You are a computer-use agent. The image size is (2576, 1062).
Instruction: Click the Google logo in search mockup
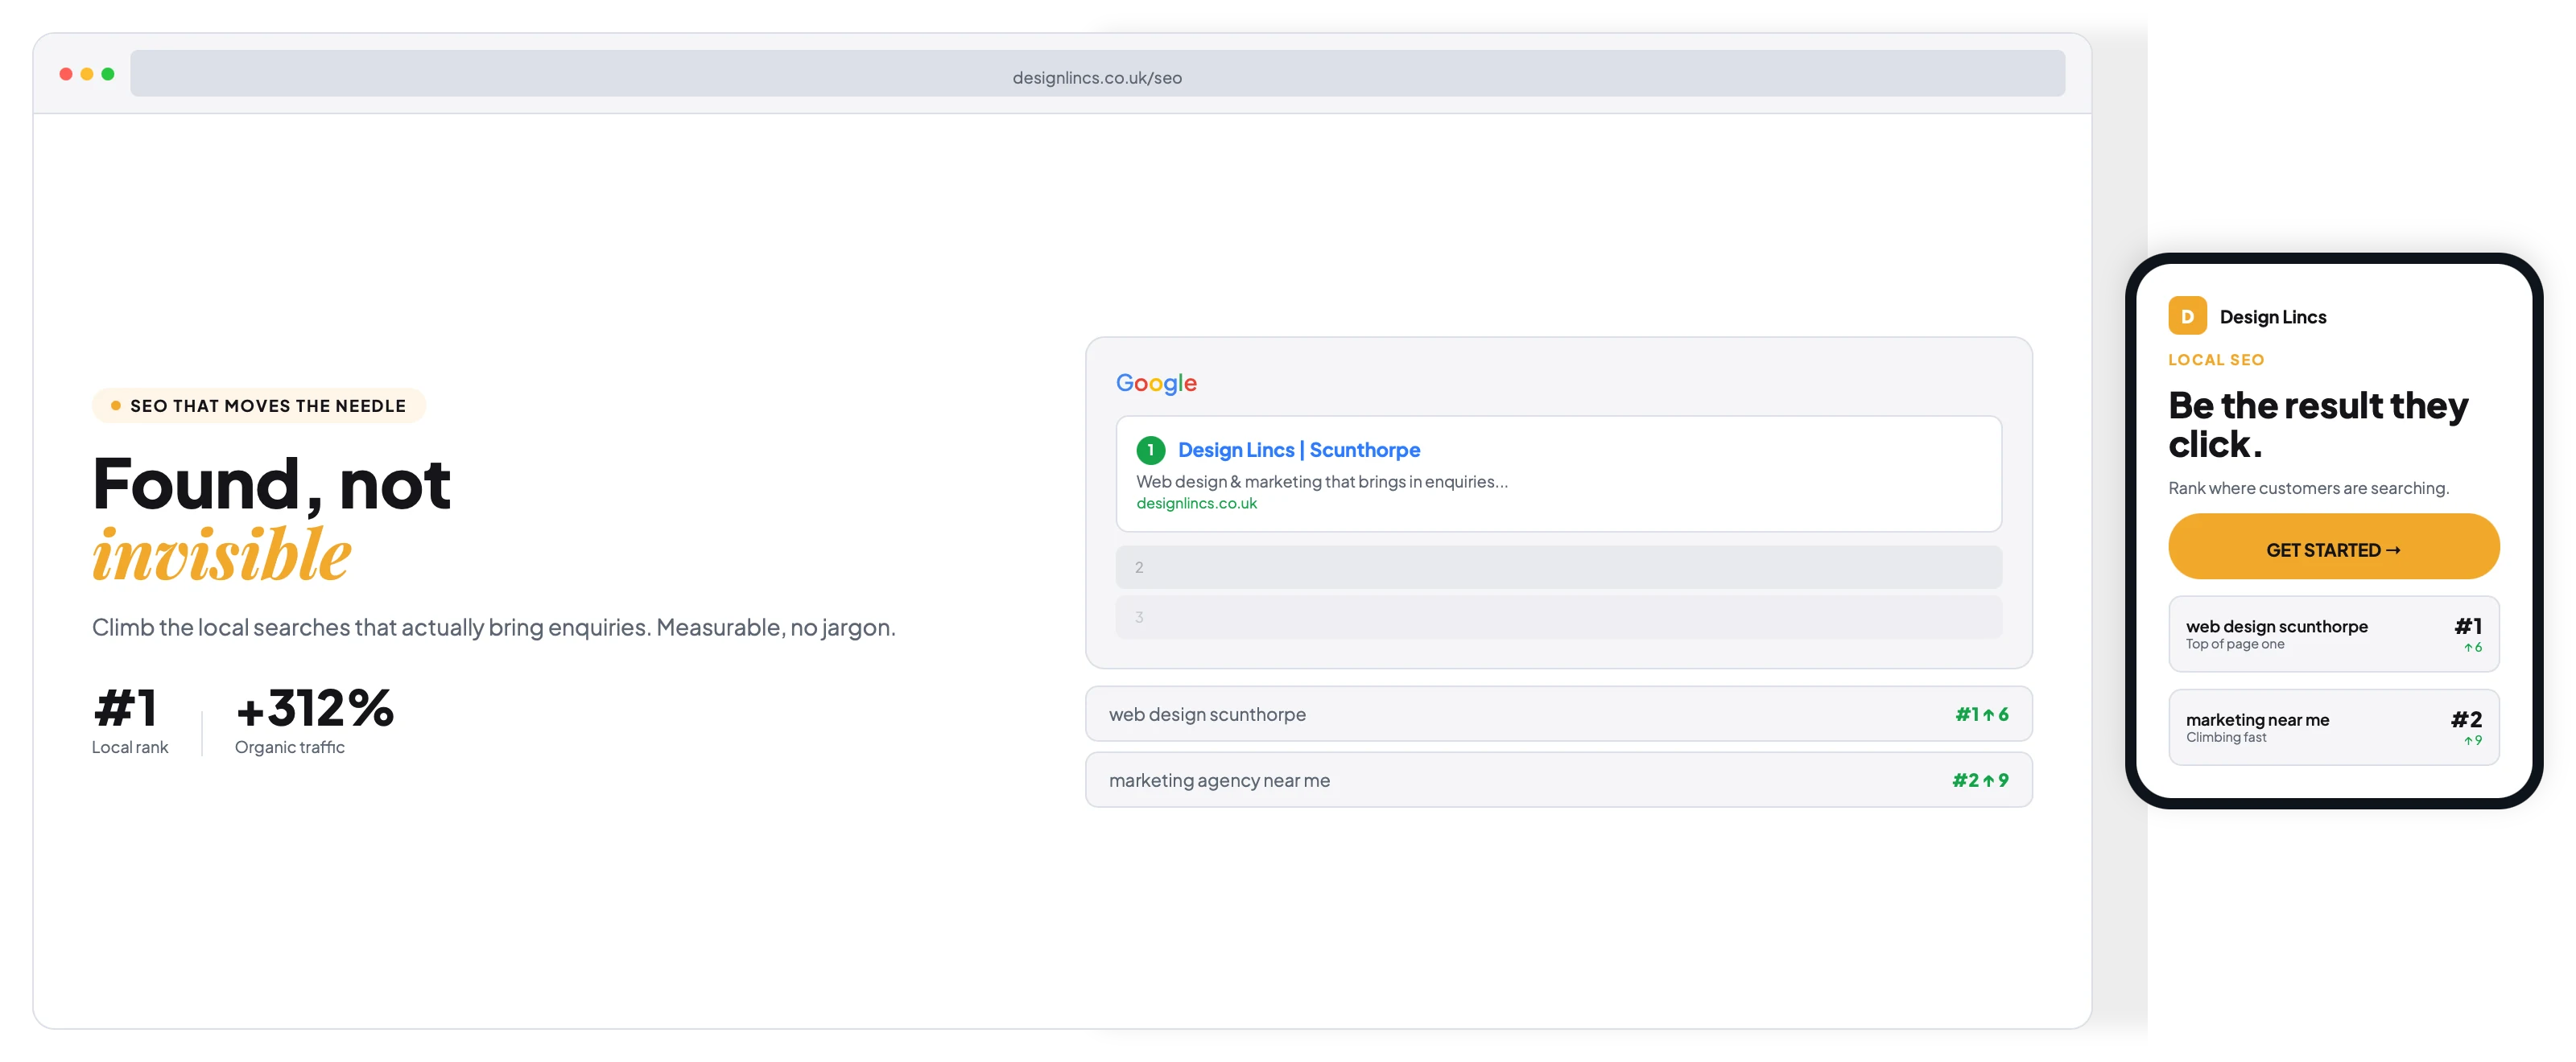pos(1156,384)
